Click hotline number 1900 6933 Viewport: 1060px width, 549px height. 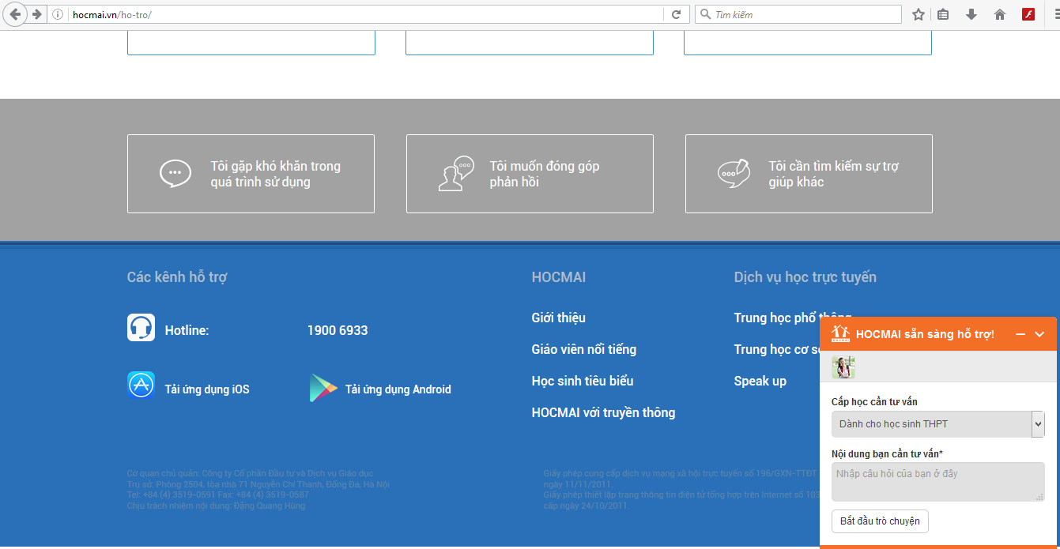tap(338, 330)
